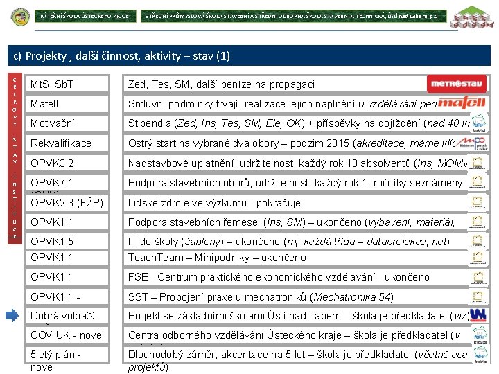499x374 pixels.
Task: Click the MPO ministry logo in the Rekvalifikace row
Action: 472,144
